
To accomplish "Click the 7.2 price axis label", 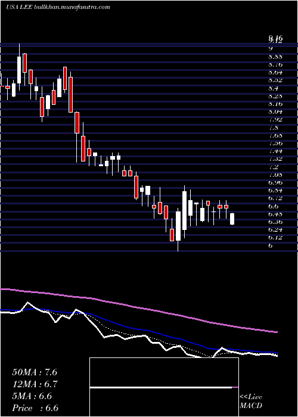I will coord(274,167).
